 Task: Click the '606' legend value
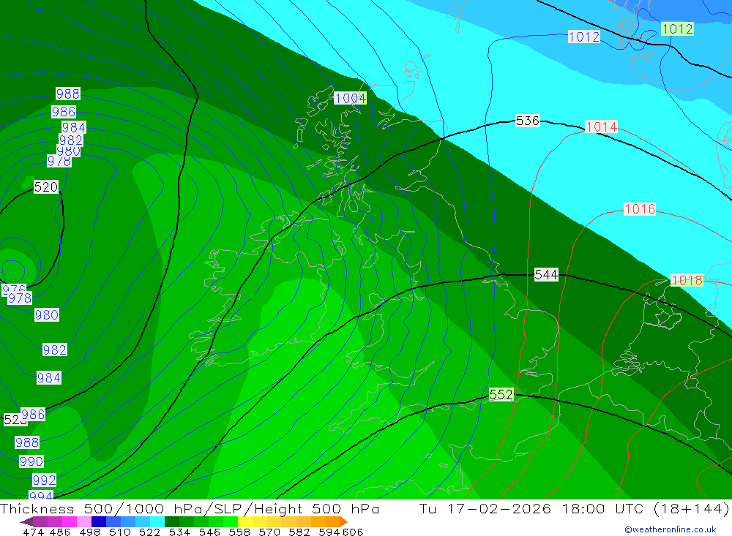353,532
